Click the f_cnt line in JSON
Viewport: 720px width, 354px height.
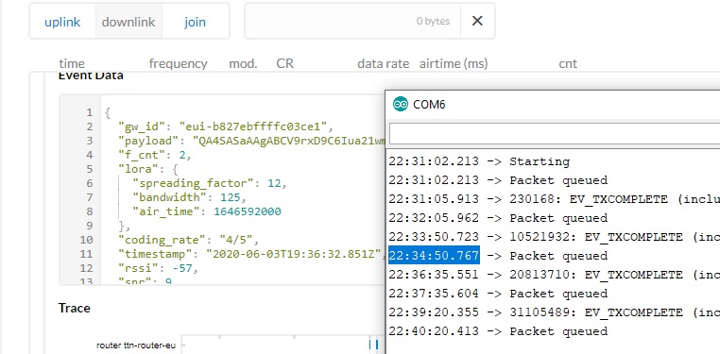pos(155,155)
